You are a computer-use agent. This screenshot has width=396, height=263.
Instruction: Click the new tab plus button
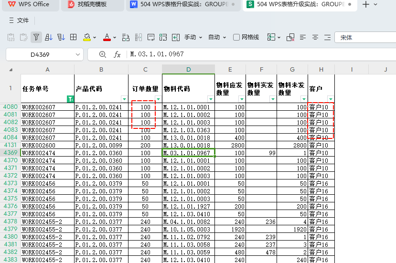366,4
